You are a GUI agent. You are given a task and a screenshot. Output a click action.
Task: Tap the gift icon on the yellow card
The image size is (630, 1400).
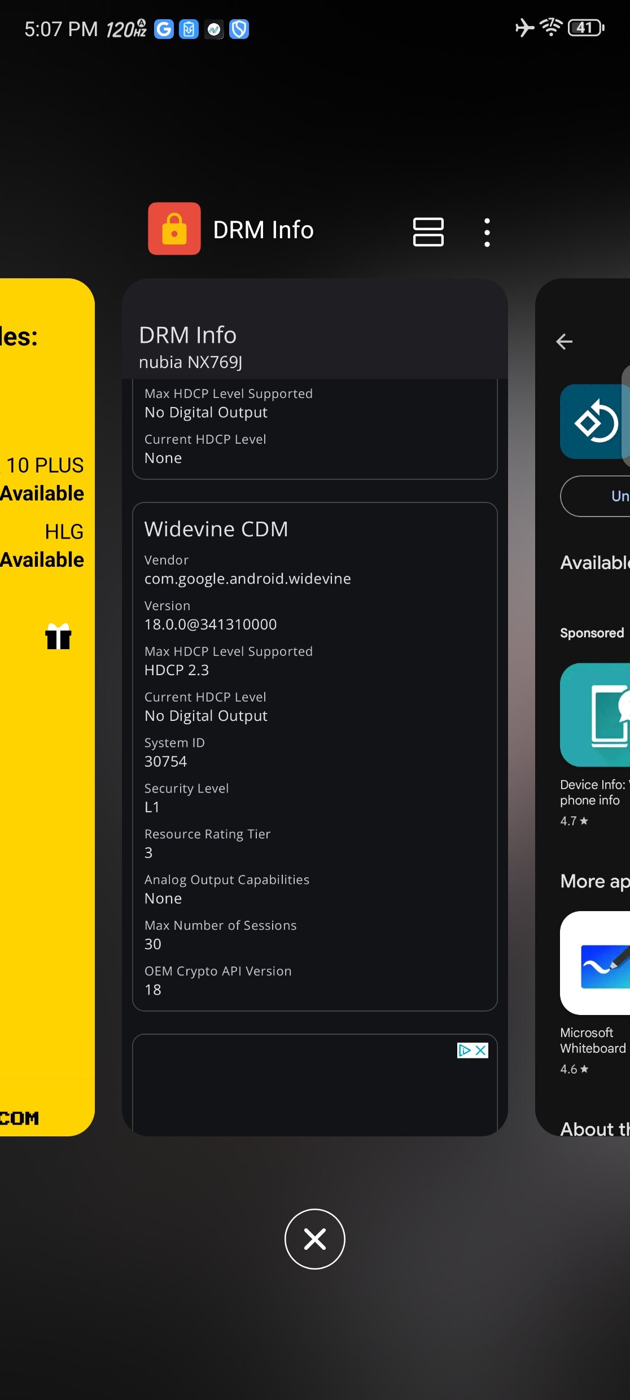tap(58, 636)
